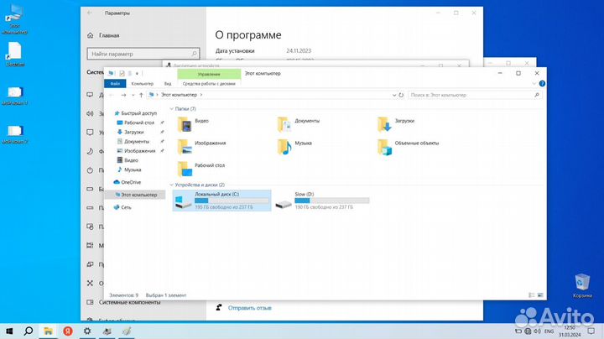Open the Вид ribbon tab
This screenshot has height=339, width=604.
point(168,84)
